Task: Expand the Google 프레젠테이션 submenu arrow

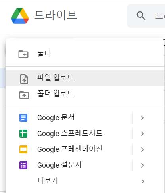Action: 142,149
